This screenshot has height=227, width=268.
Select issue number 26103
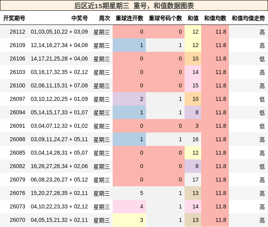click(17, 72)
